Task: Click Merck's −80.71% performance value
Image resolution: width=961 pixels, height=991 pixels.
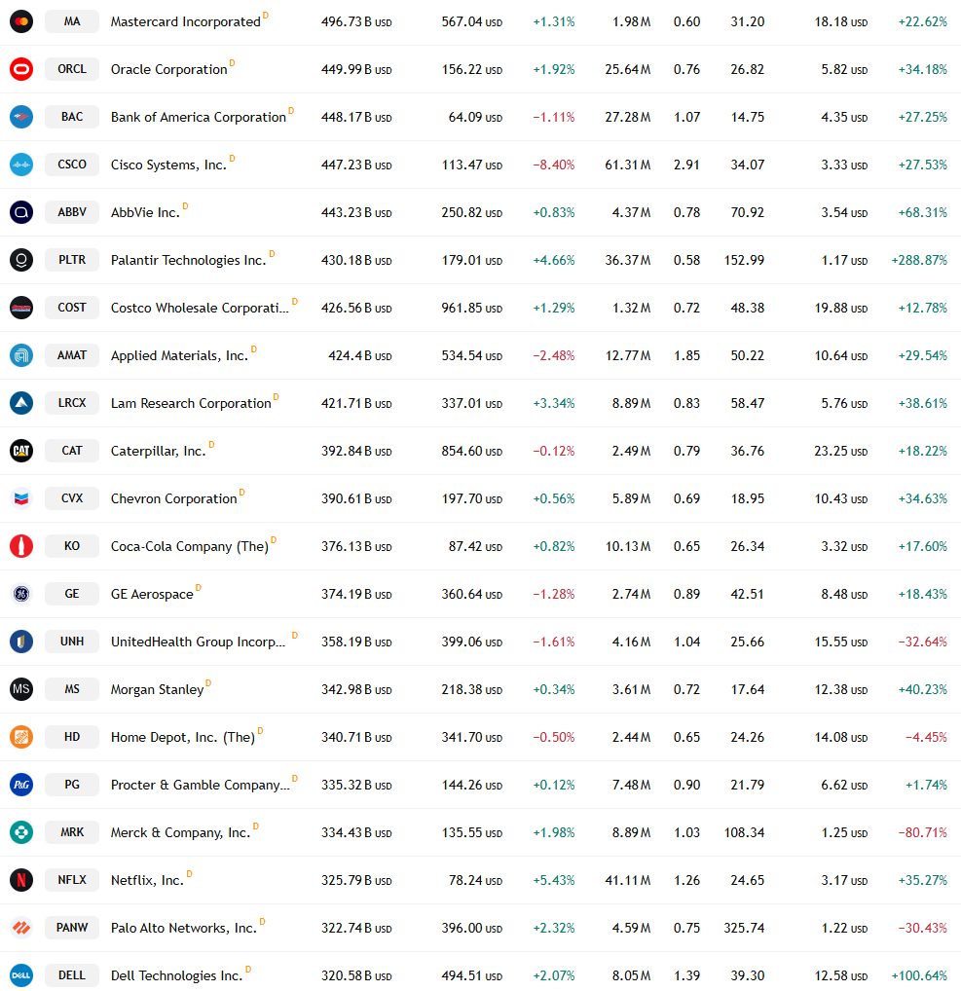Action: coord(922,833)
